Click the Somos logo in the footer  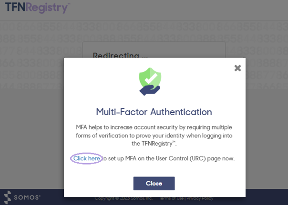tap(22, 197)
